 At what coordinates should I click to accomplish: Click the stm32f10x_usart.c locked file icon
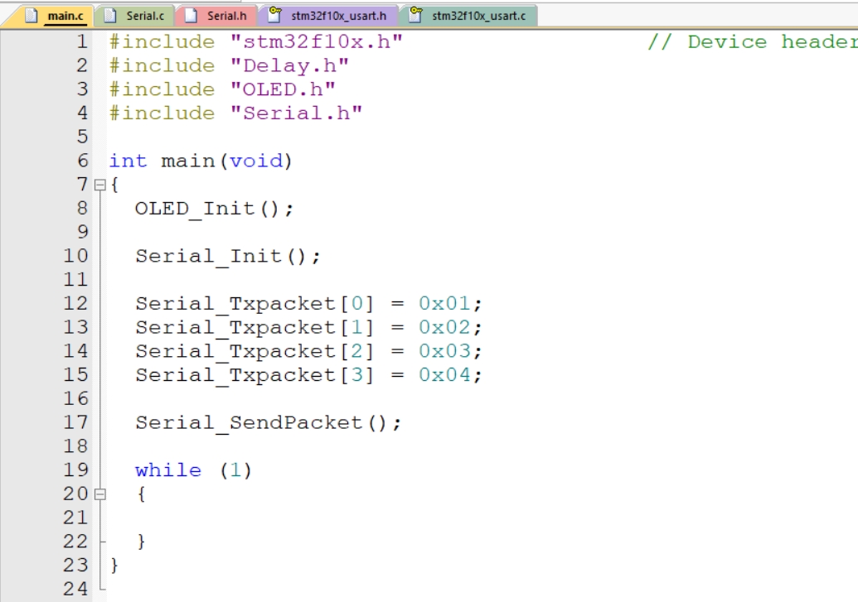tap(416, 15)
